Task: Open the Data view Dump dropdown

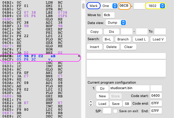Action: coord(116,23)
